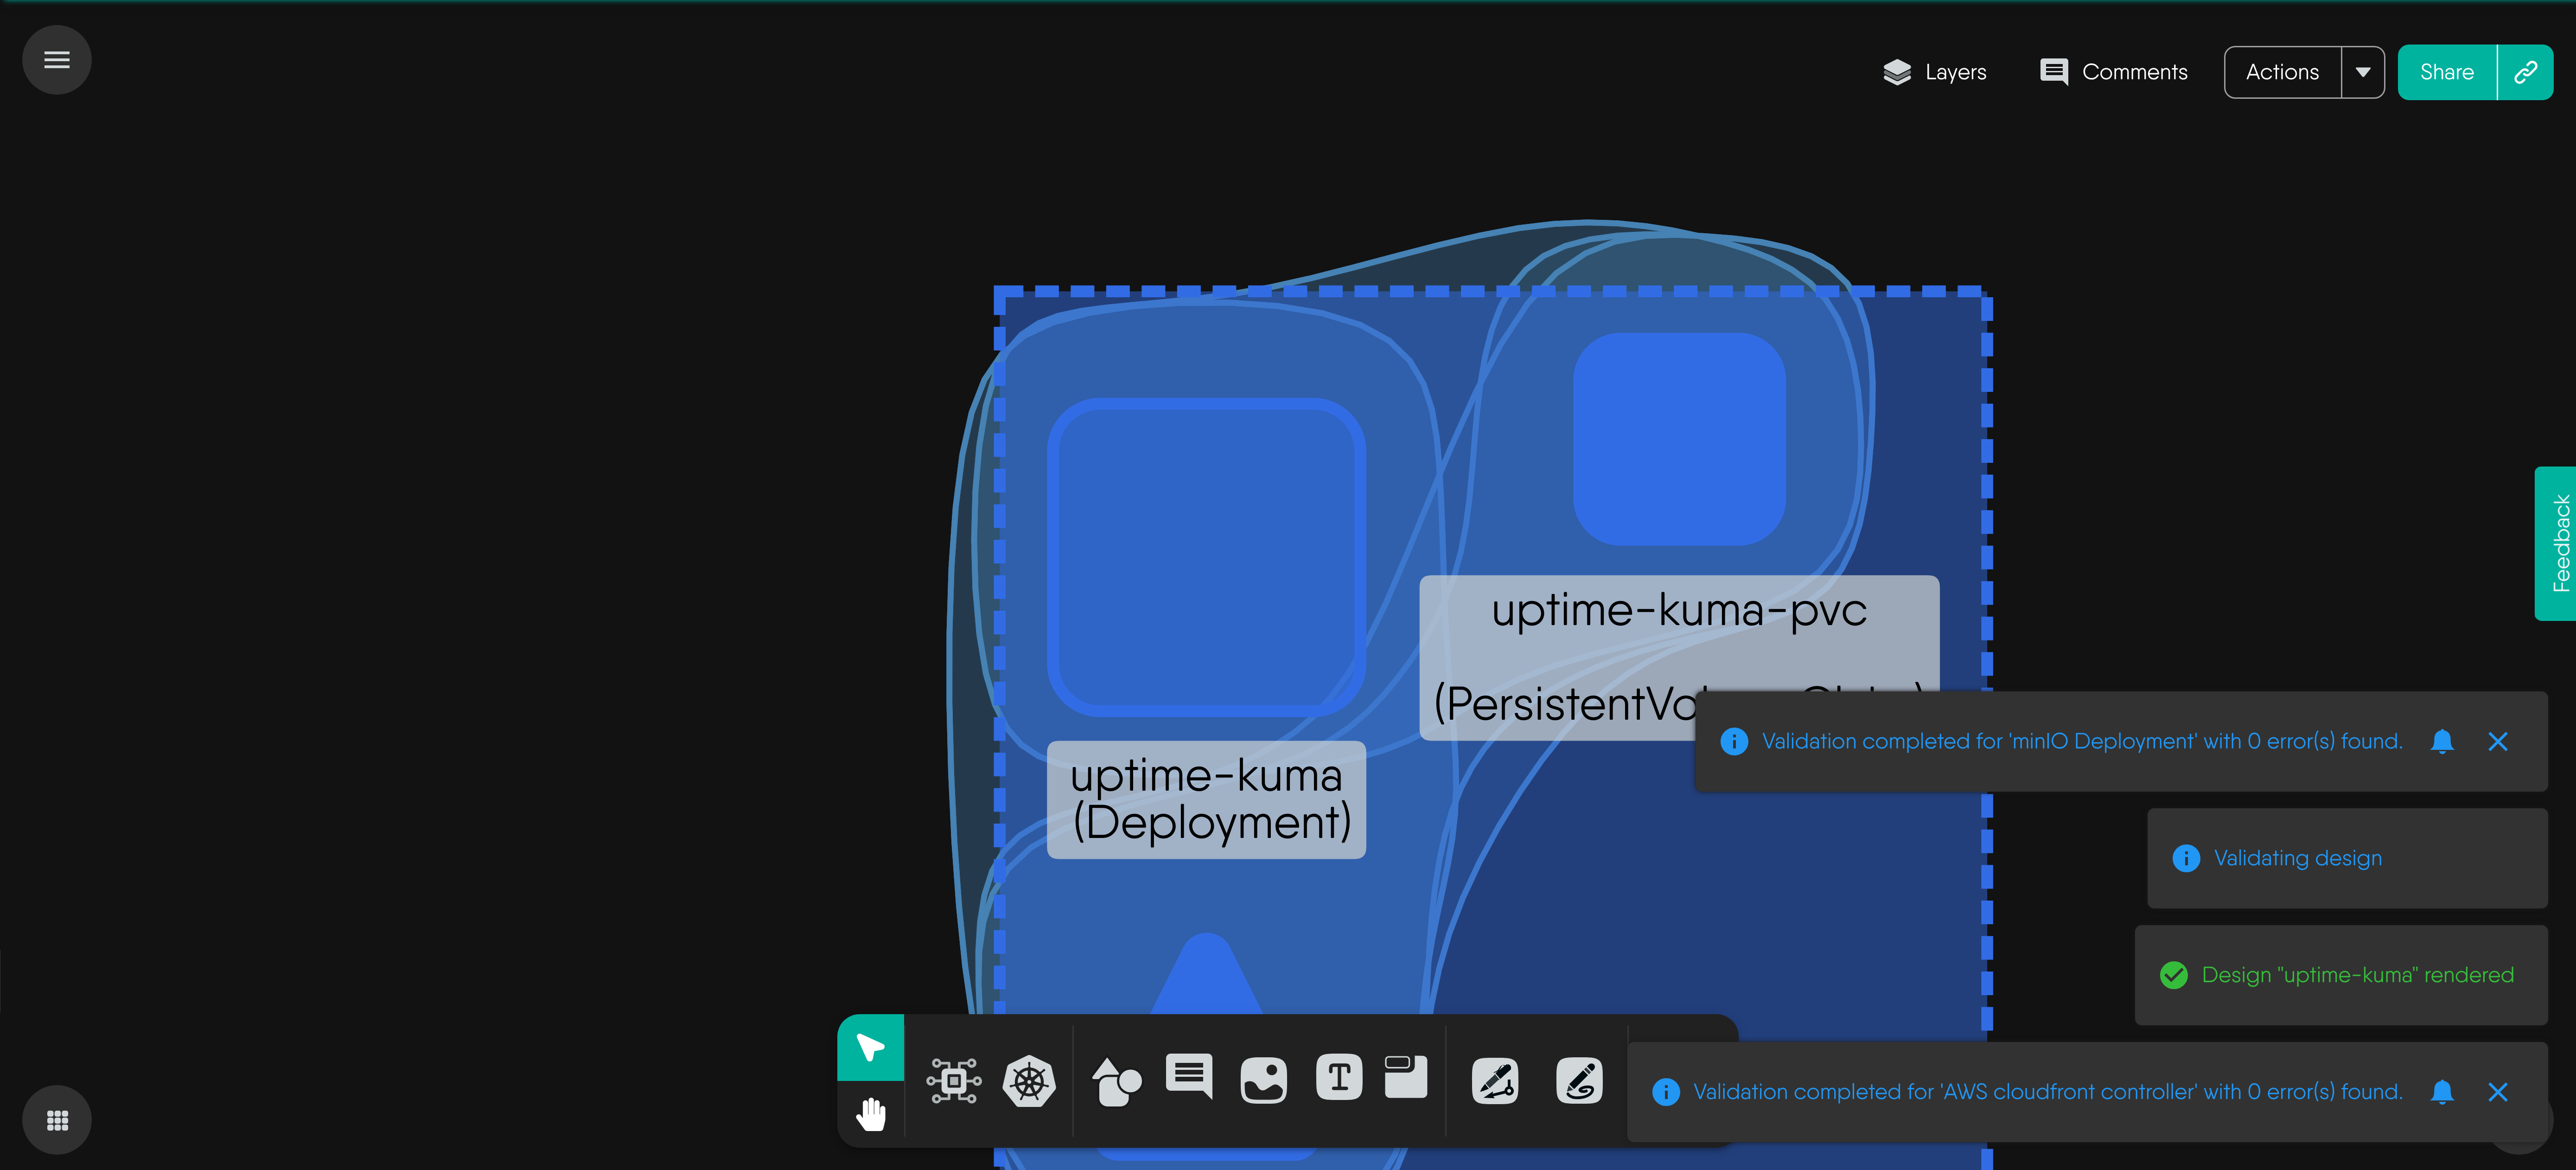Select the comment bubble tool in toolbar

(x=1189, y=1077)
